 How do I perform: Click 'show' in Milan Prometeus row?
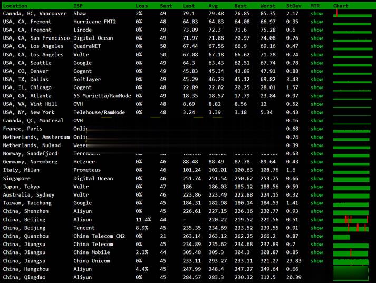click(x=316, y=170)
